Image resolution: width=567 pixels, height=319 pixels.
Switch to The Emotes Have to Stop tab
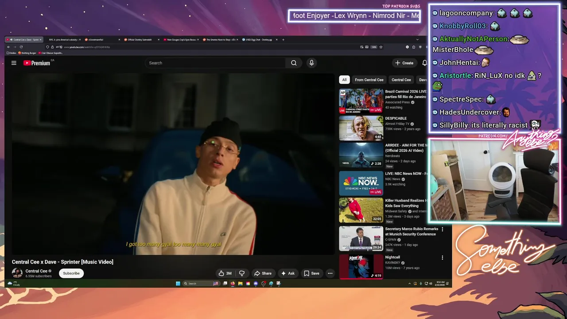(x=220, y=39)
